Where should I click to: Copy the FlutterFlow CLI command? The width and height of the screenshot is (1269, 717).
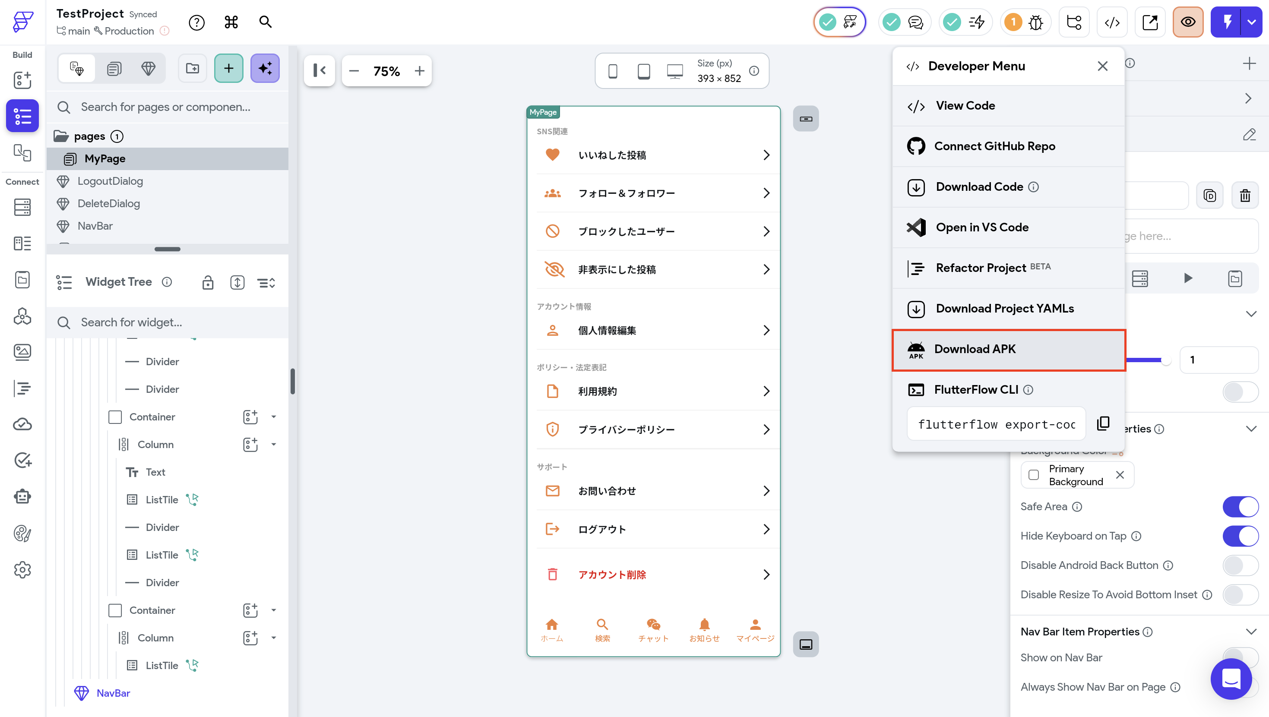(1103, 423)
